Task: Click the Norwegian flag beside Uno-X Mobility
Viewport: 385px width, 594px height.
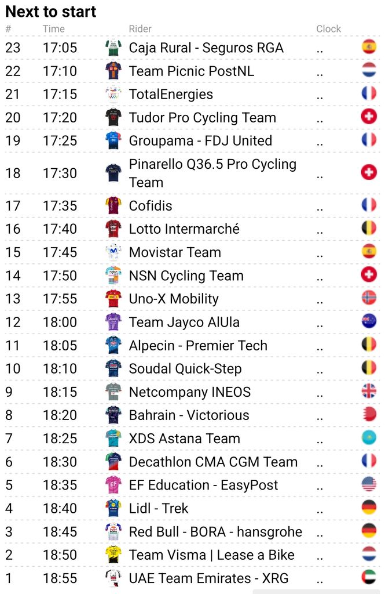Action: pyautogui.click(x=369, y=298)
